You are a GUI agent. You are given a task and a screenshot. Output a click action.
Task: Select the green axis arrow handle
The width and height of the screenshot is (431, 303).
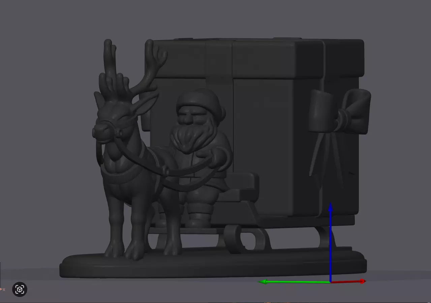tap(294, 281)
